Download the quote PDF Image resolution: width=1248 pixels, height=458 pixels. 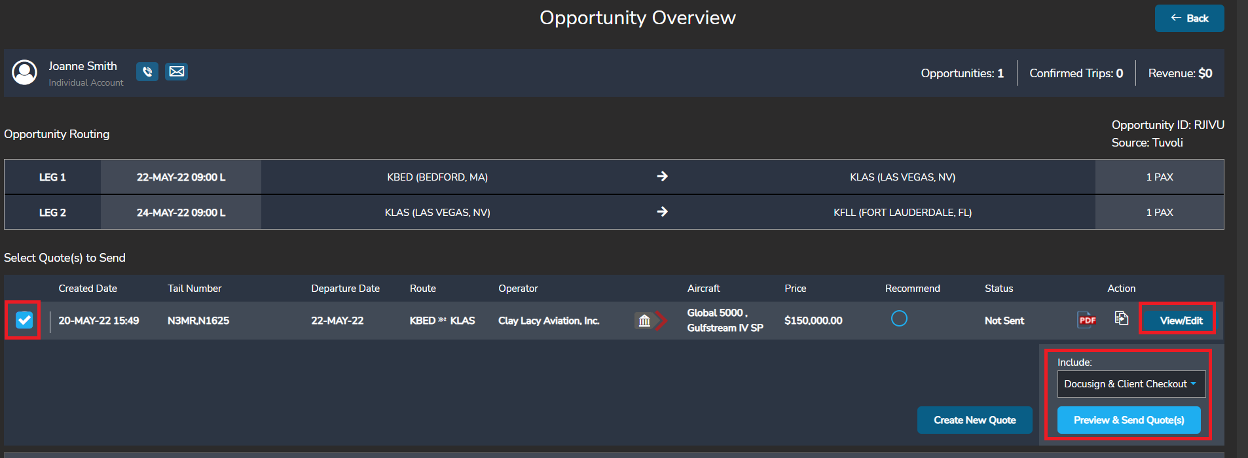coord(1087,320)
